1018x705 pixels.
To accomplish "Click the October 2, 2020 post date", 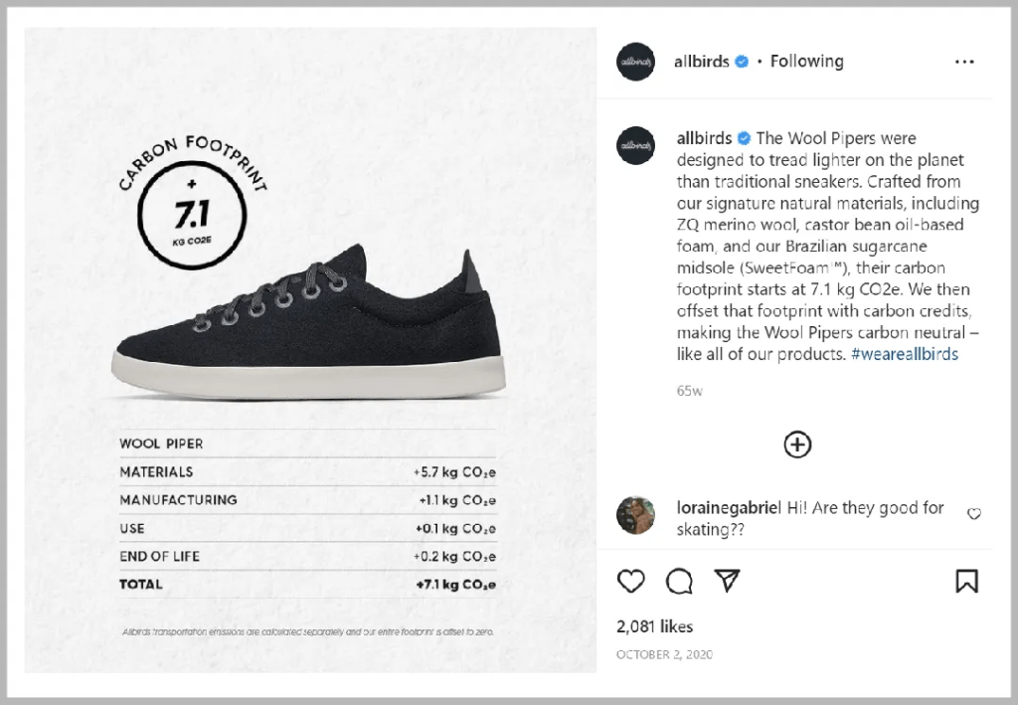I will click(x=664, y=654).
